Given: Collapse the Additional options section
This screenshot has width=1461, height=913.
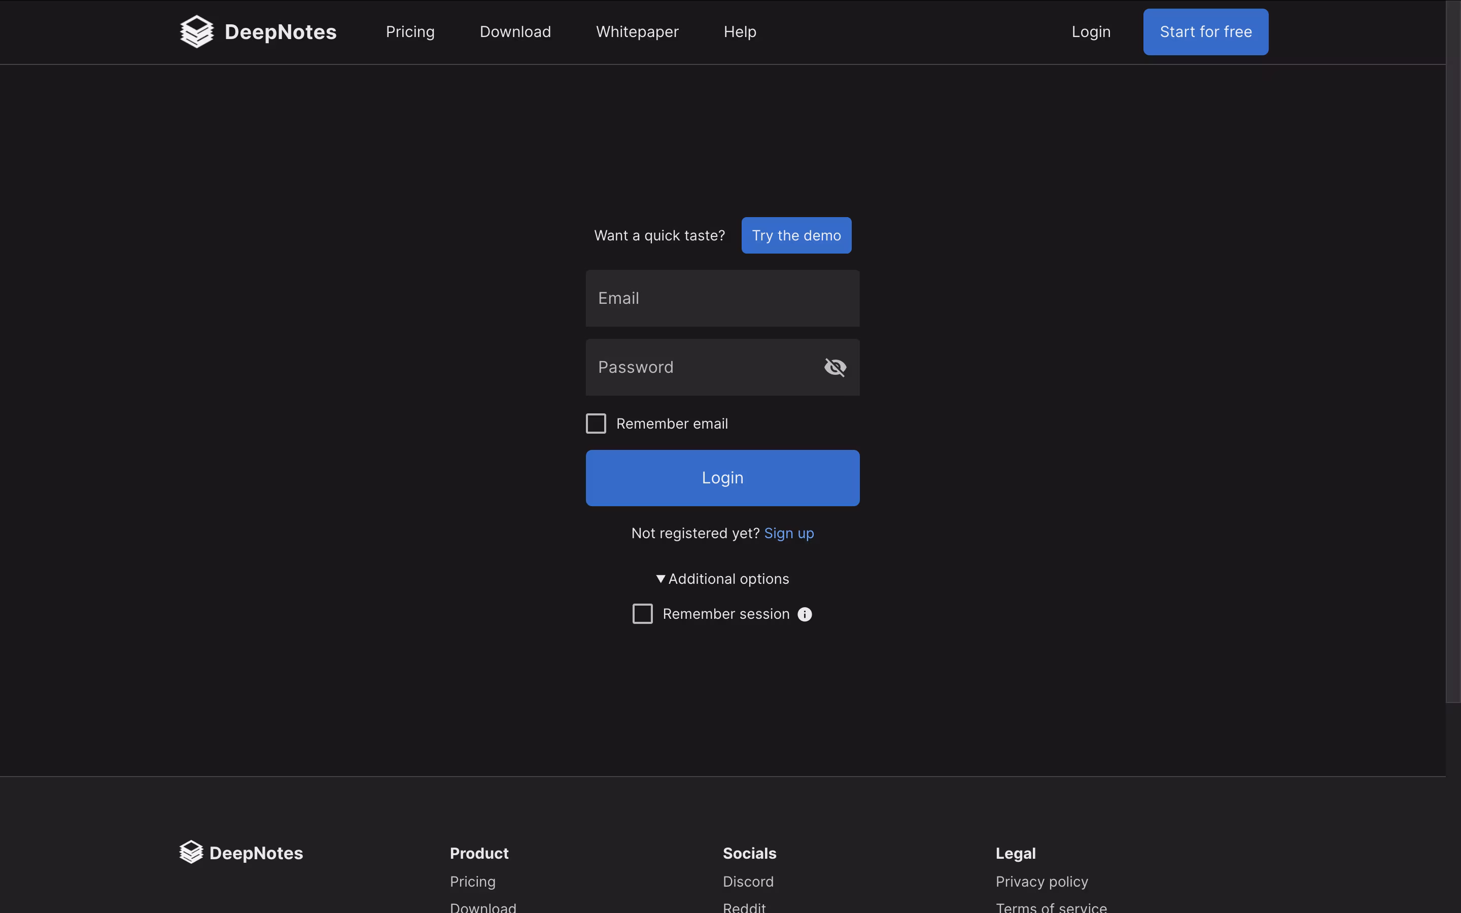Looking at the screenshot, I should [x=723, y=578].
